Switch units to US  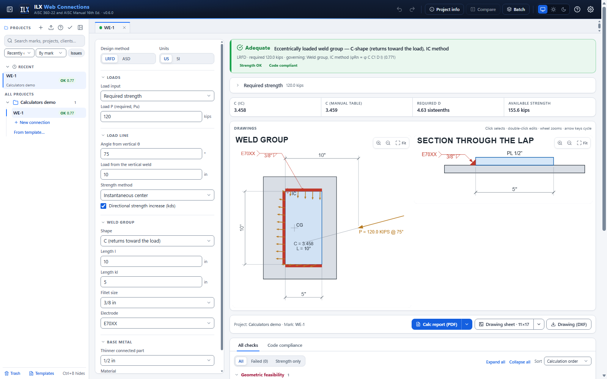click(x=167, y=59)
